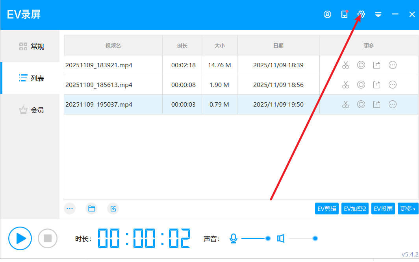
Task: Open the settings gear icon
Action: 361,15
